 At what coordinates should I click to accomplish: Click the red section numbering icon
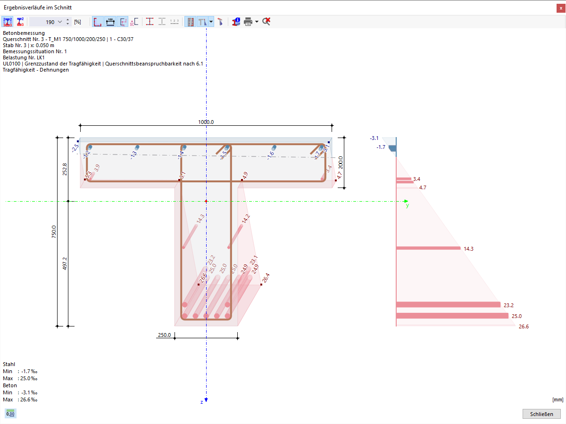click(20, 22)
